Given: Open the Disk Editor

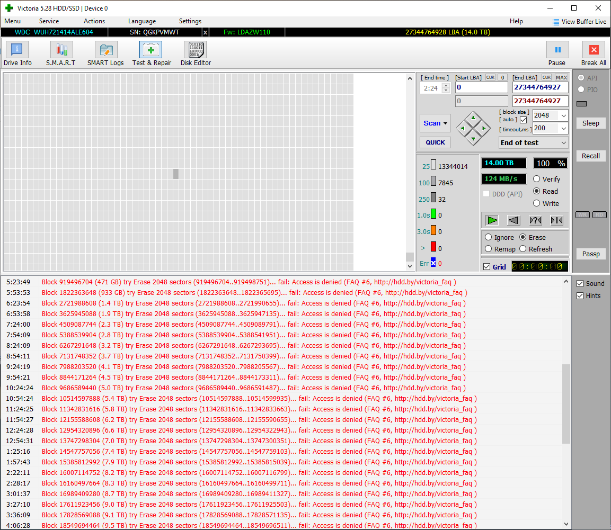Looking at the screenshot, I should pyautogui.click(x=196, y=53).
